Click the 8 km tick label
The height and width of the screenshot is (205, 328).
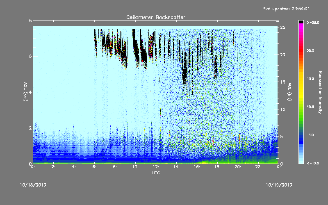pos(30,20)
